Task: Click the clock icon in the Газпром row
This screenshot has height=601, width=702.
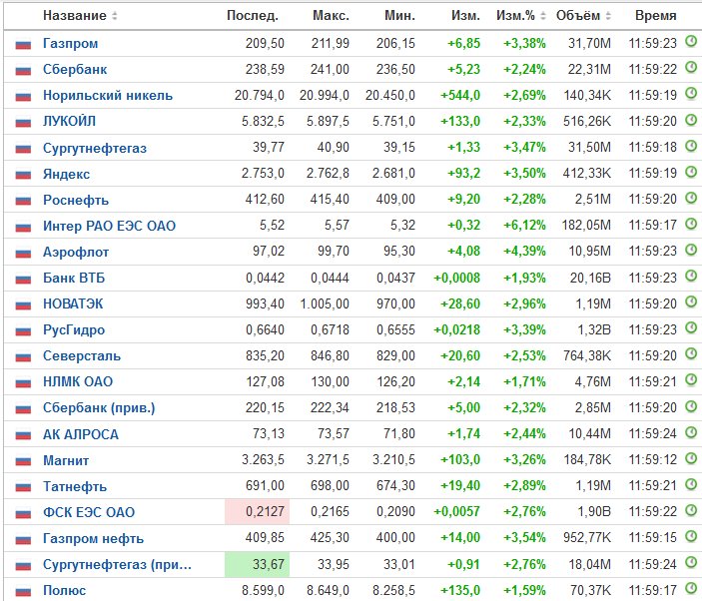Action: [691, 42]
